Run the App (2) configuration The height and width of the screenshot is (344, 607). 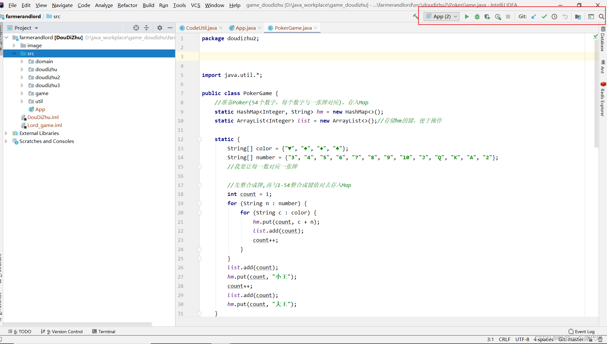[467, 17]
